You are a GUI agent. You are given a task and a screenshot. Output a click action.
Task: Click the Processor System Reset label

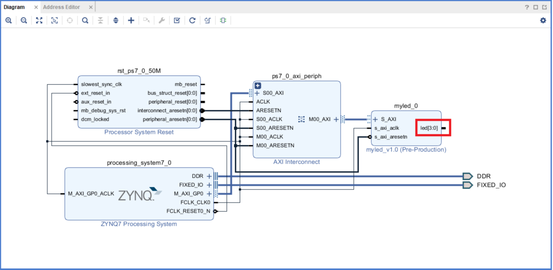[x=139, y=132]
